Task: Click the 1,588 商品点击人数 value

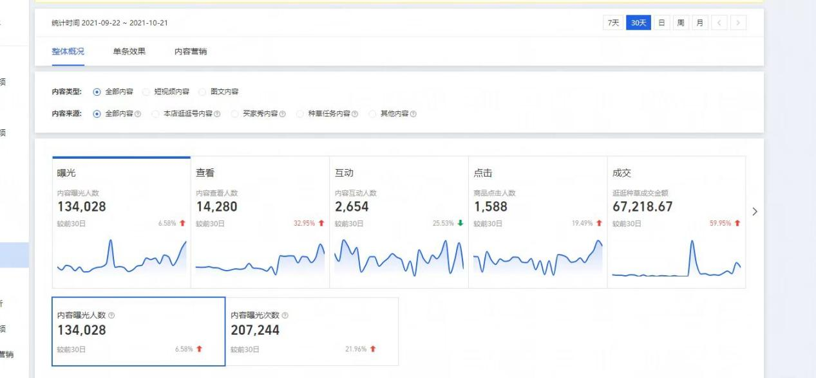Action: [x=490, y=207]
